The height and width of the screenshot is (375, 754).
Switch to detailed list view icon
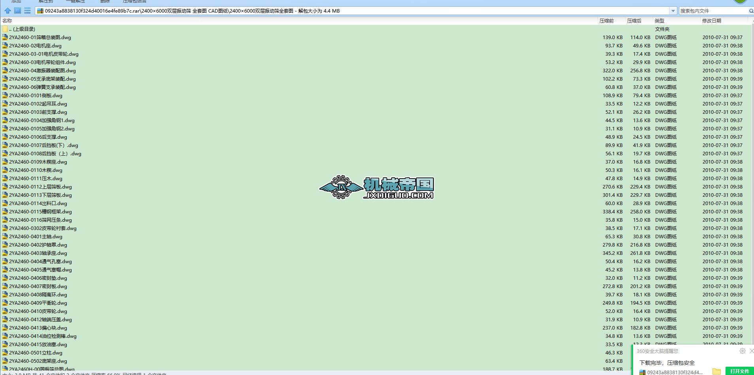coord(27,11)
